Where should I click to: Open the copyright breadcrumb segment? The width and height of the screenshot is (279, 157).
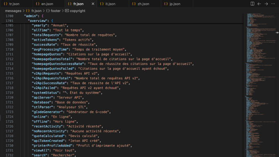pyautogui.click(x=77, y=11)
